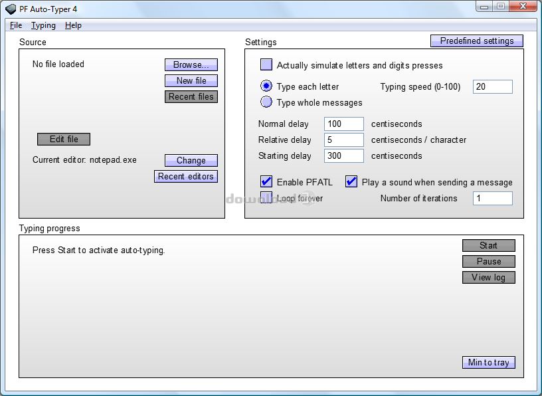Open Predefined settings
Image resolution: width=542 pixels, height=396 pixels.
[477, 41]
